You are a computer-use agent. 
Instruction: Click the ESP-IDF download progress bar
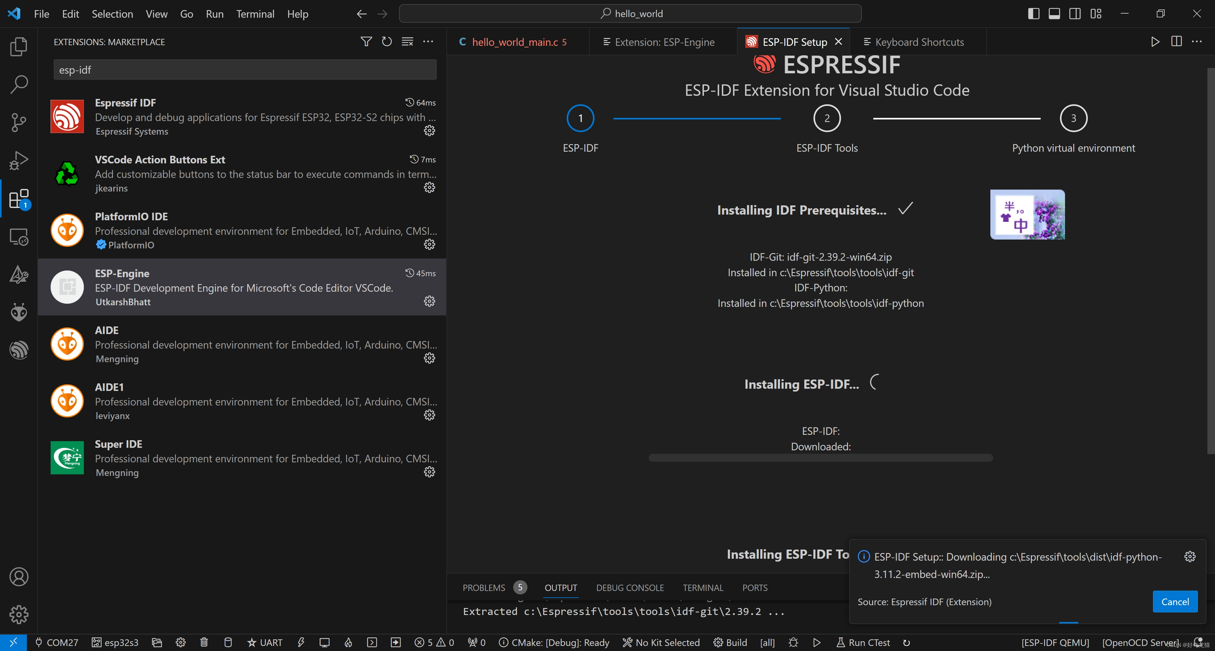[x=820, y=458]
